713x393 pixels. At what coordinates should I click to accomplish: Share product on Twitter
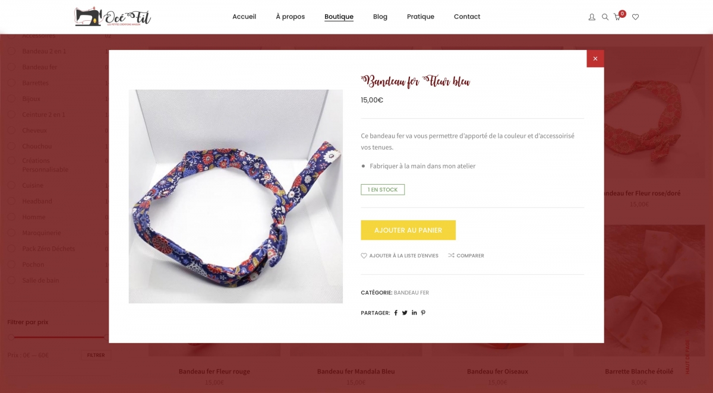coord(405,313)
